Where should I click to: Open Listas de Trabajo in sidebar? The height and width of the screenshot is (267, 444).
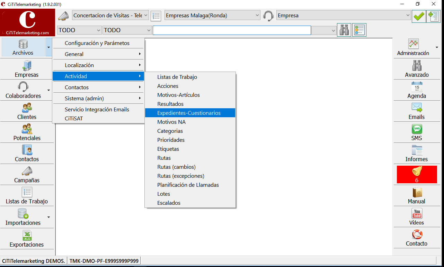tap(27, 196)
